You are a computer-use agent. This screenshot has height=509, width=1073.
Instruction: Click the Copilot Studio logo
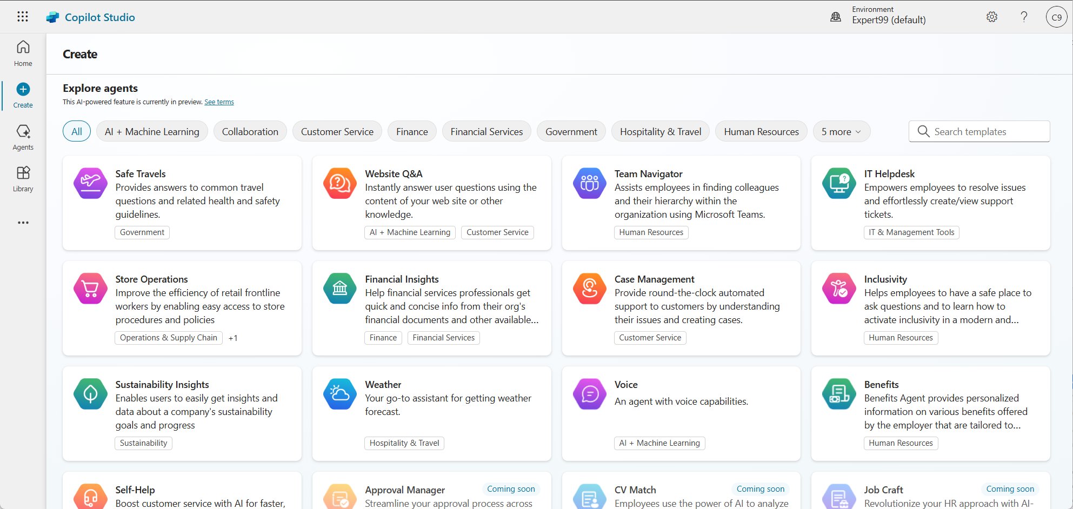(91, 17)
